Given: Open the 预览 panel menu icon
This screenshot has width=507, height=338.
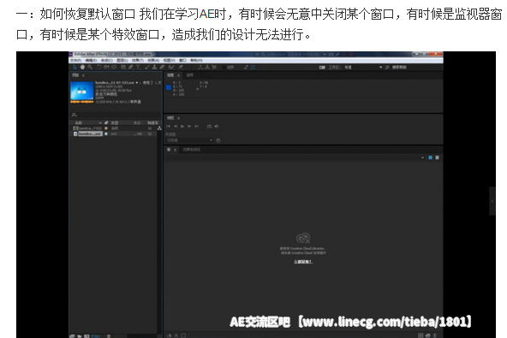Looking at the screenshot, I should pyautogui.click(x=178, y=118).
